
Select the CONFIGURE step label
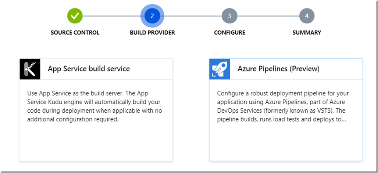click(229, 32)
